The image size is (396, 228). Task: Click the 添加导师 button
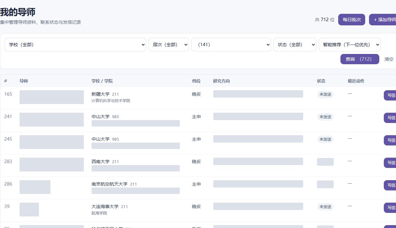(383, 20)
